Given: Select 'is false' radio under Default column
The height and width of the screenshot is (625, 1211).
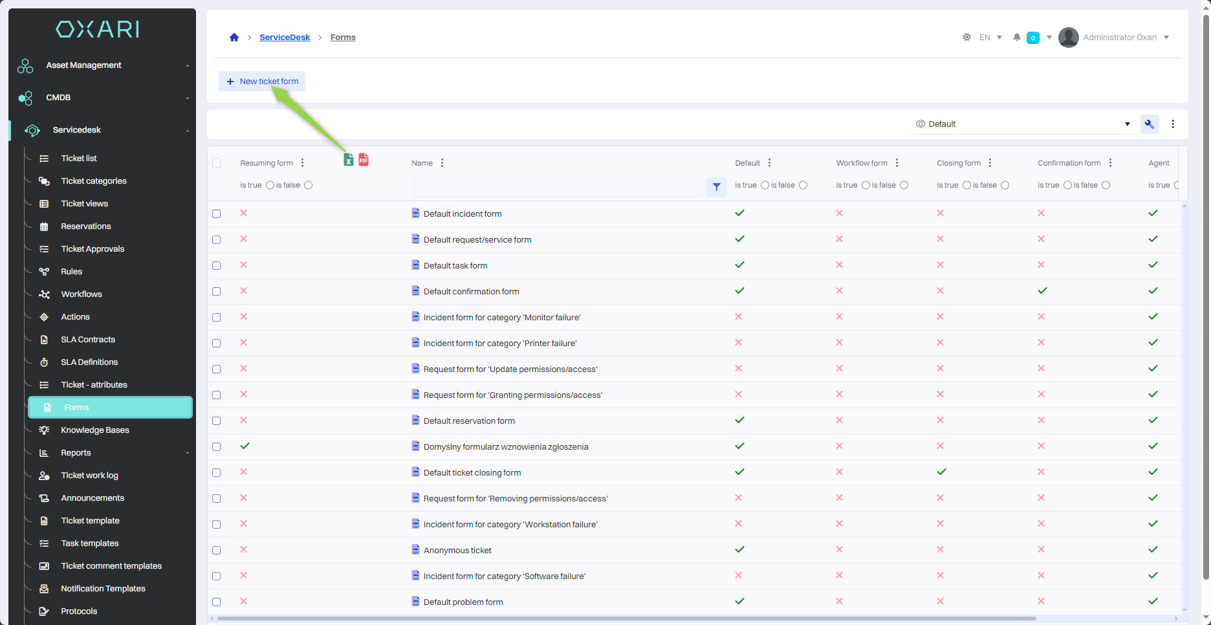Looking at the screenshot, I should [803, 185].
